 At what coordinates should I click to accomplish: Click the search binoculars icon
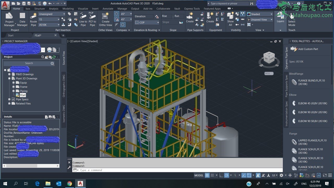(252, 3)
